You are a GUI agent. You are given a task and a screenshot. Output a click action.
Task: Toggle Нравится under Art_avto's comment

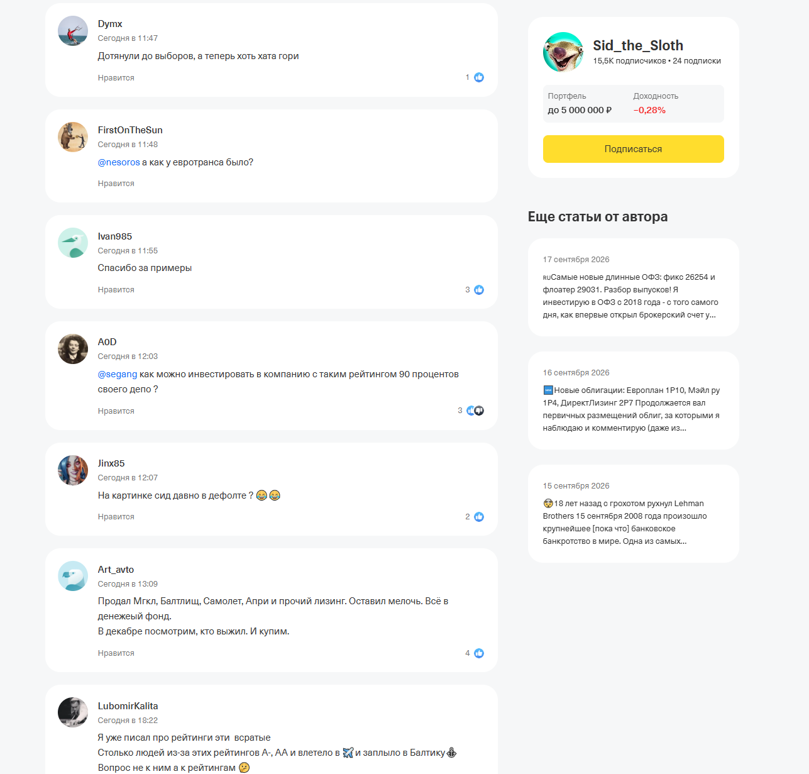click(x=116, y=653)
